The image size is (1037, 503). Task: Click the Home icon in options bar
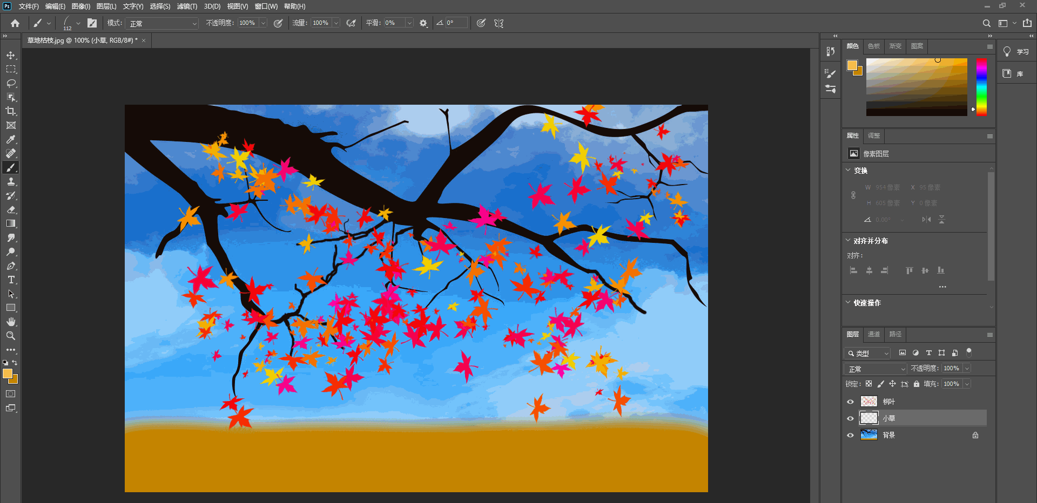point(15,23)
